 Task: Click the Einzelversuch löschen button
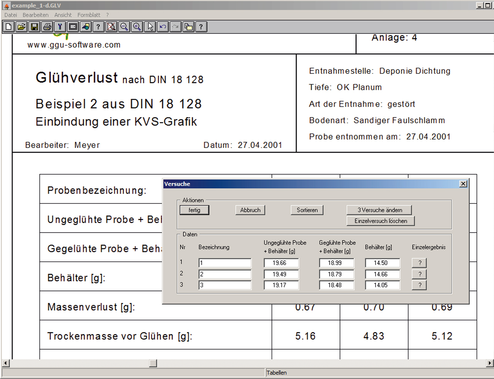point(381,221)
